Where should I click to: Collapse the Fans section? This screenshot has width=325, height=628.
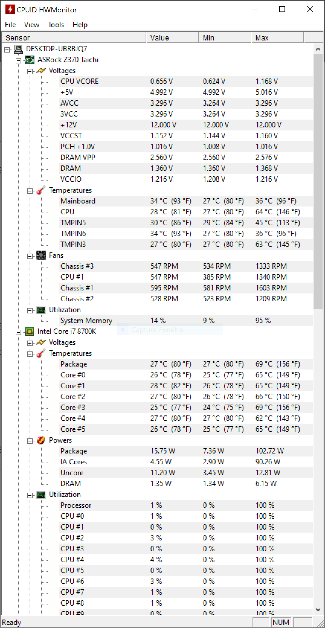(30, 256)
